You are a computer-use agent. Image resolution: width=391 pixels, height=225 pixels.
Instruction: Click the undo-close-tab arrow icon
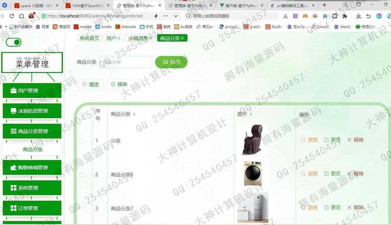click(x=368, y=16)
